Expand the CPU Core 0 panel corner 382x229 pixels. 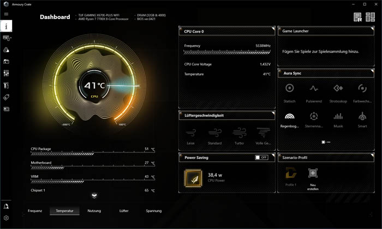[273, 29]
